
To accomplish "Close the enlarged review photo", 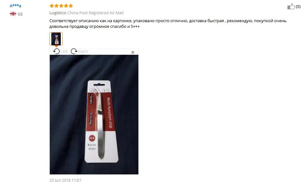I will (133, 52).
